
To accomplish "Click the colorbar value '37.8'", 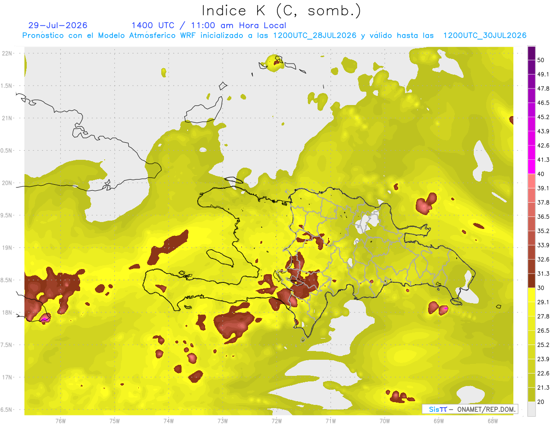I will click(543, 203).
